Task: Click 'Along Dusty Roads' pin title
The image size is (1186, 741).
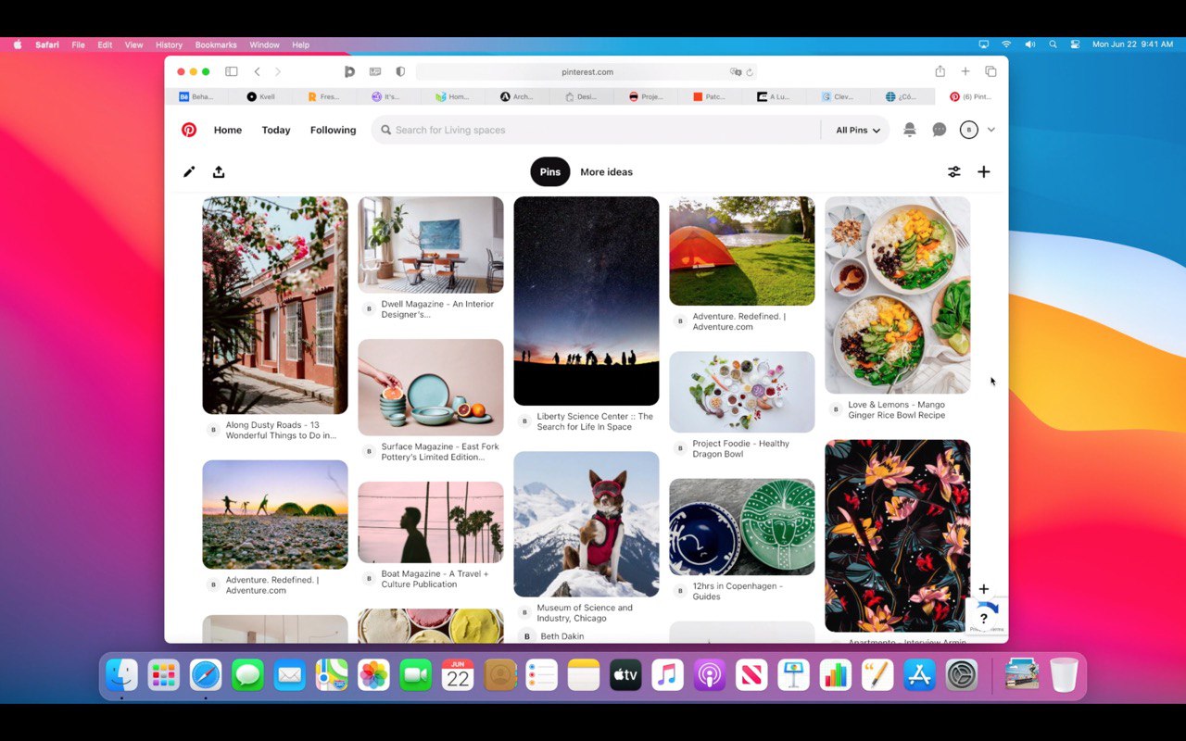Action: click(x=281, y=430)
